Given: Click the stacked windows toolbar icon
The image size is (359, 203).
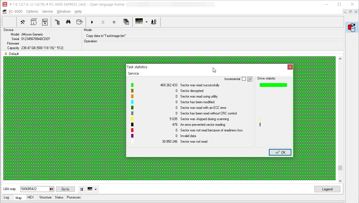Looking at the screenshot, I should pos(126,22).
